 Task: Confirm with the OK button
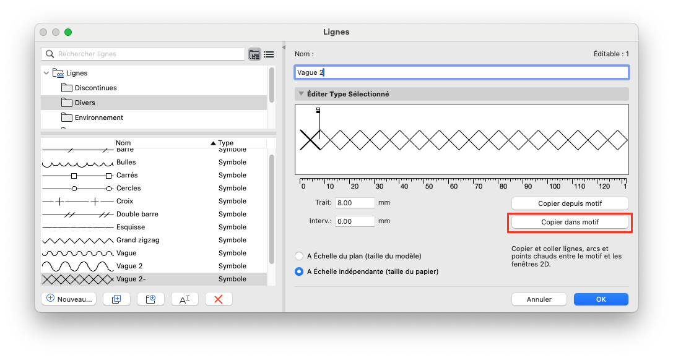tap(601, 299)
